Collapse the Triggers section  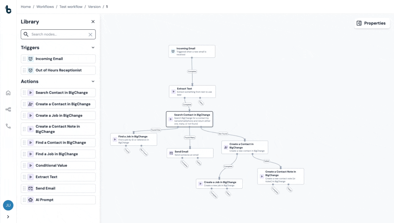[93, 48]
